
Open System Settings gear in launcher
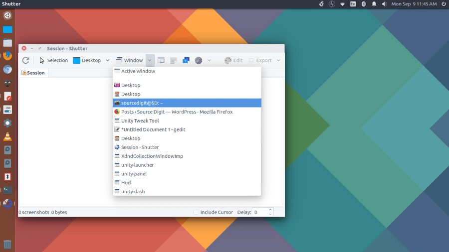point(7,123)
